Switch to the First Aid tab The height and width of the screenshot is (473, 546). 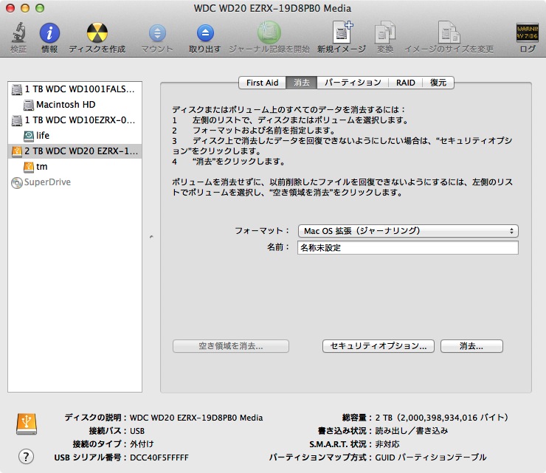tap(262, 83)
